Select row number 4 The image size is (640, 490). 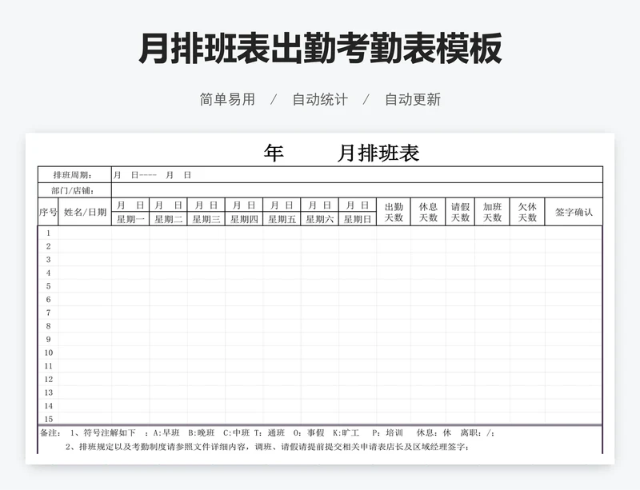(48, 273)
